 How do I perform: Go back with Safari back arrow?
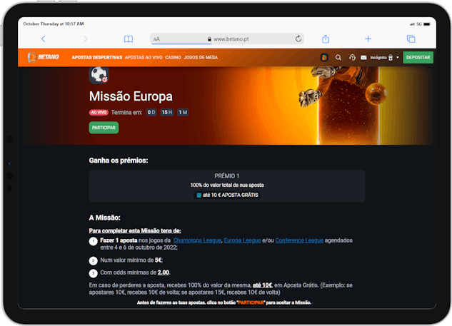click(x=44, y=39)
